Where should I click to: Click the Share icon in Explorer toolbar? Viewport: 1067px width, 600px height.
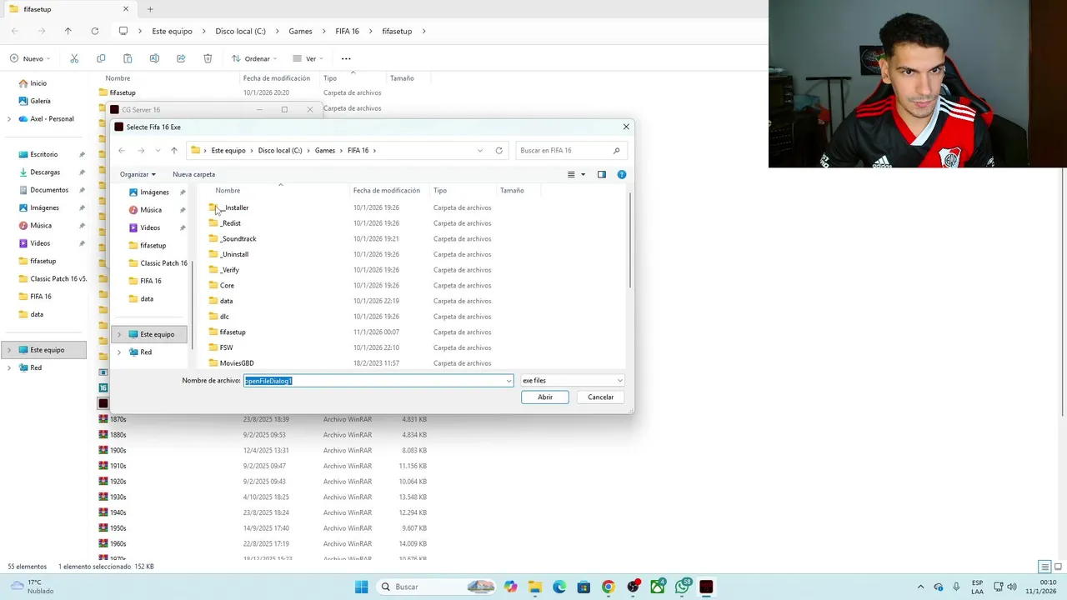pos(181,58)
